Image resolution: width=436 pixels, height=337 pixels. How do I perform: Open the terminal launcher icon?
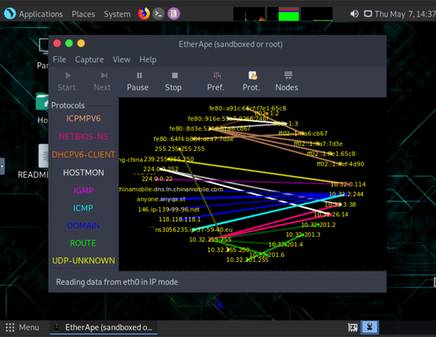point(158,14)
